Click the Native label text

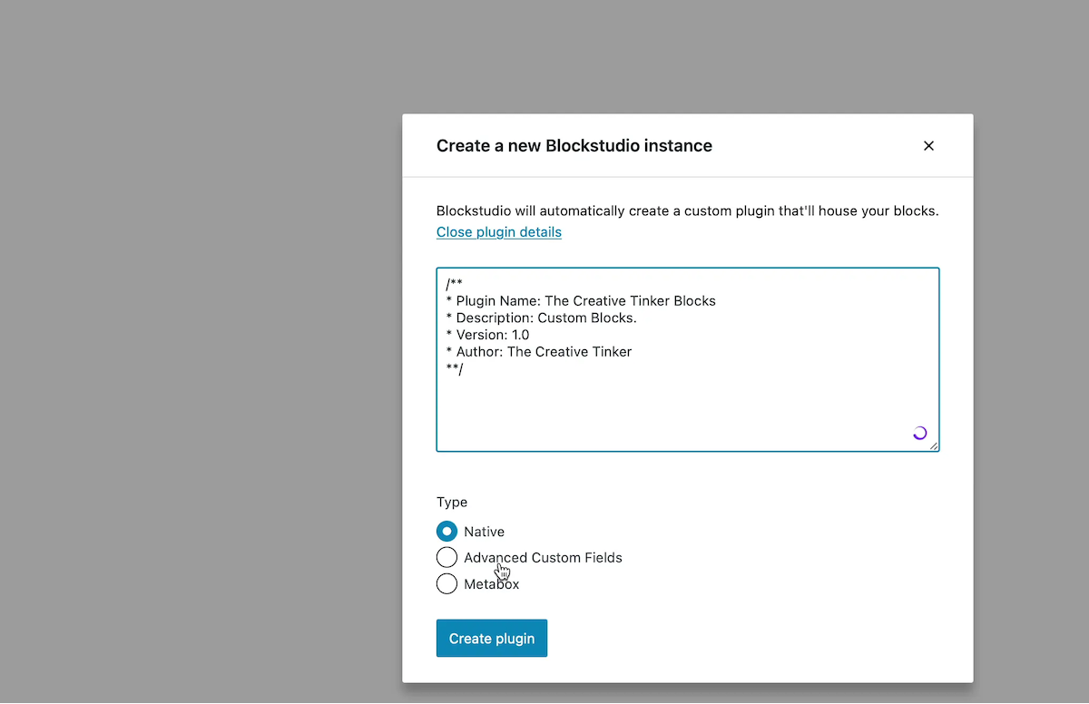point(484,531)
